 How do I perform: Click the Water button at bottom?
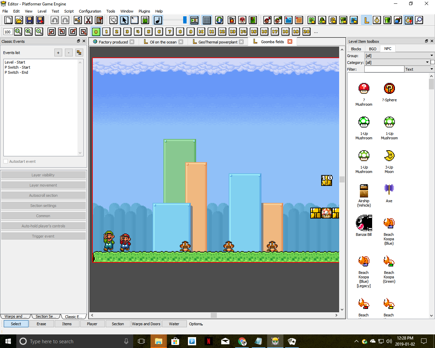(x=174, y=324)
